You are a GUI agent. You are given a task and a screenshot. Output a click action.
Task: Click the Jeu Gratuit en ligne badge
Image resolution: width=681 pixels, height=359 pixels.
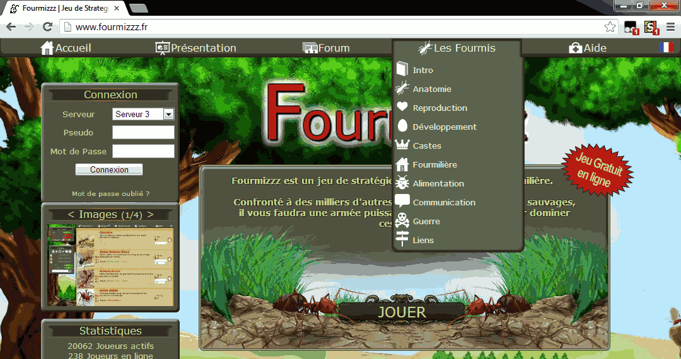point(598,171)
